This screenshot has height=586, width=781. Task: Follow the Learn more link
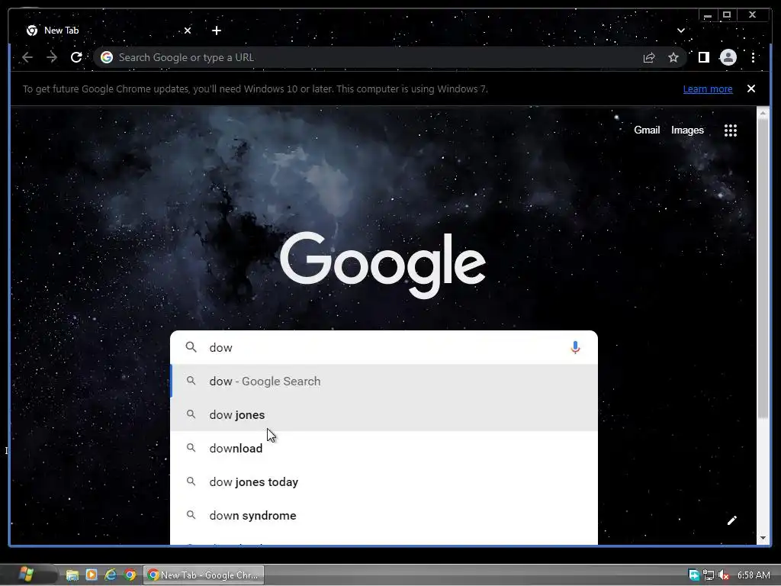[707, 89]
